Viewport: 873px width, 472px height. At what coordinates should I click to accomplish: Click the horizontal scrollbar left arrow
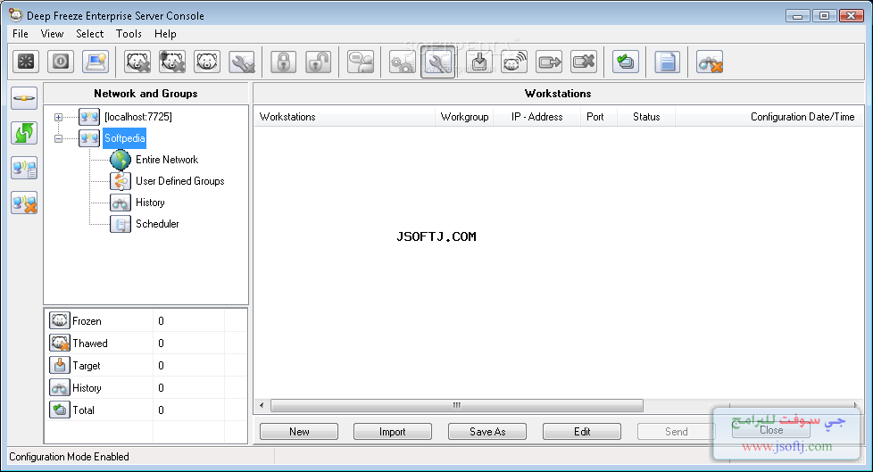262,405
